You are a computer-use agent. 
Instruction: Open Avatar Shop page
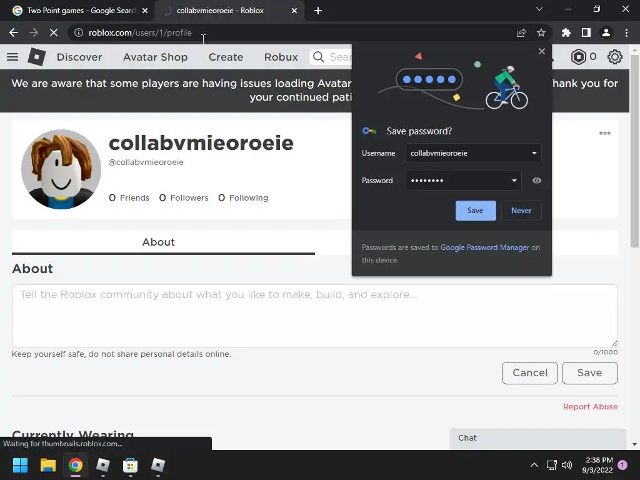pyautogui.click(x=155, y=57)
